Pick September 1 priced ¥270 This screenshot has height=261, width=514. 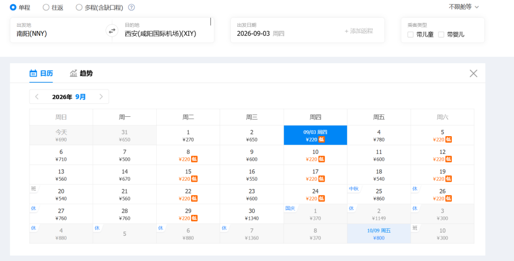[x=188, y=135]
